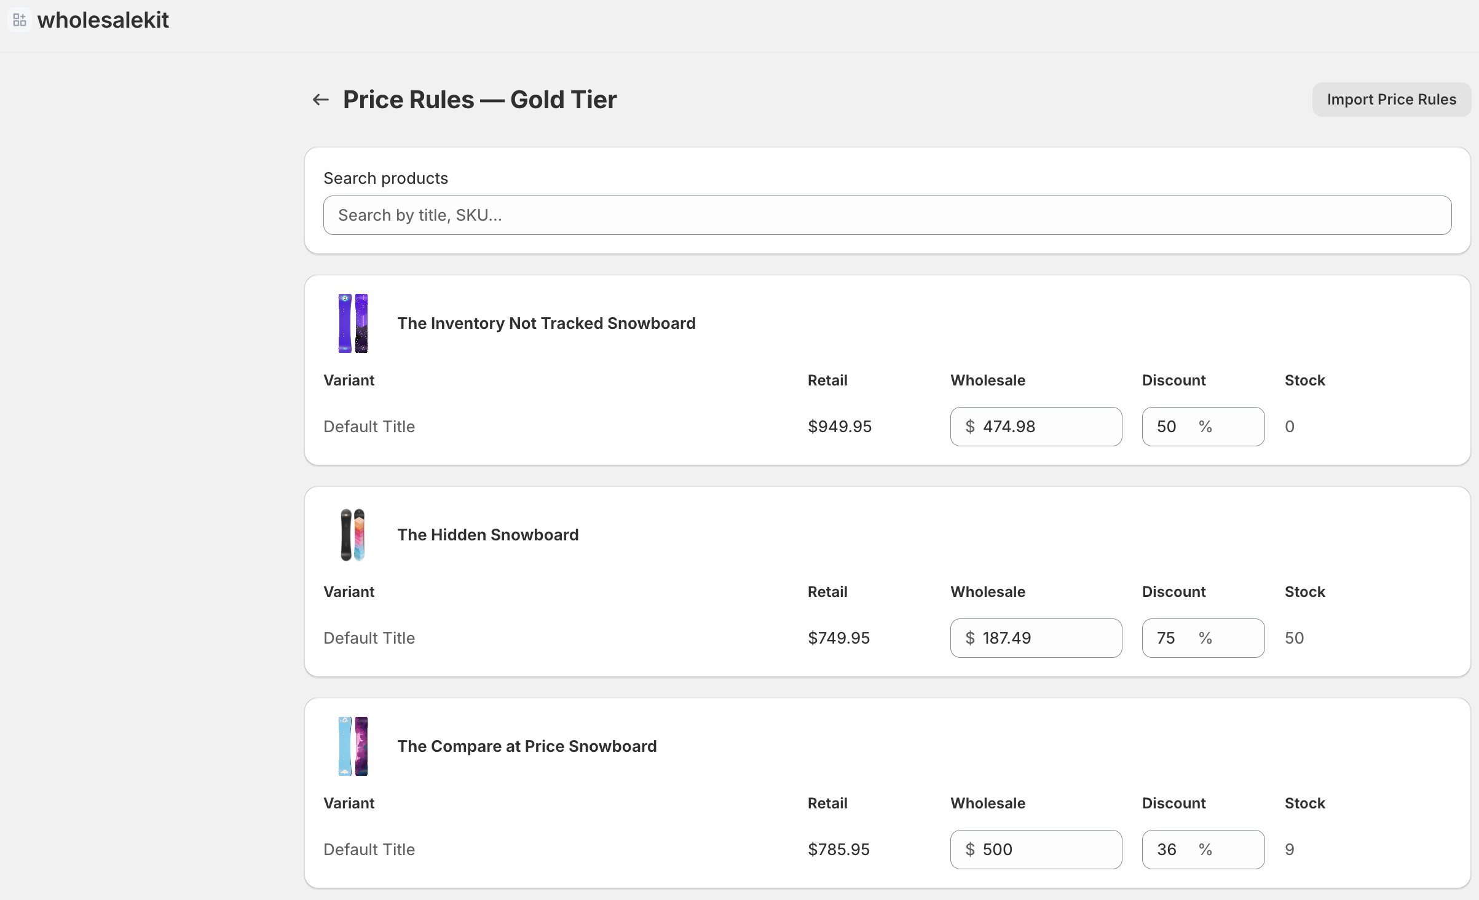Click Default Title under Hidden Snowboard
The height and width of the screenshot is (900, 1479).
[369, 638]
